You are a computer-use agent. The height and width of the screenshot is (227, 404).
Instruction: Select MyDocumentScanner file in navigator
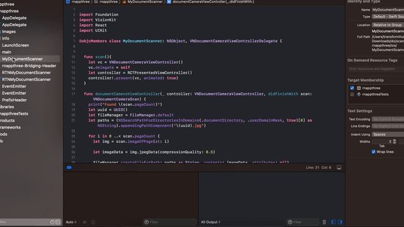pos(23,59)
